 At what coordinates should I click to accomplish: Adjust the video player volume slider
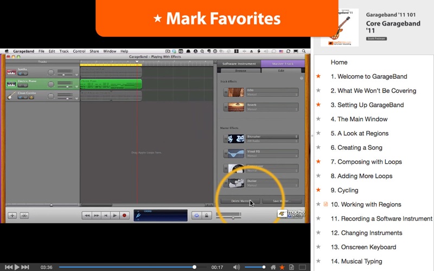tap(255, 267)
